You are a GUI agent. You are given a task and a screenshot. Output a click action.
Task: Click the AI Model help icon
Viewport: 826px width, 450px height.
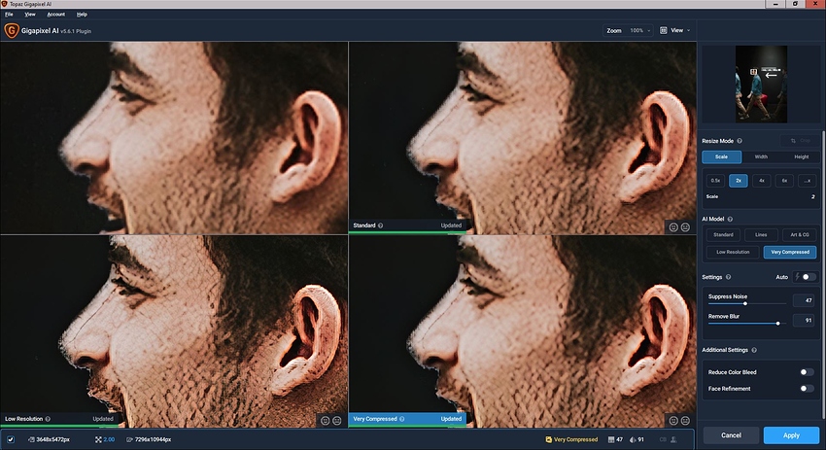click(x=730, y=219)
